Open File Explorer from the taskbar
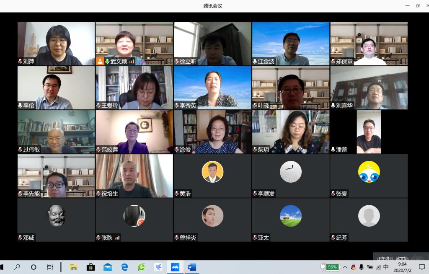 (x=74, y=267)
